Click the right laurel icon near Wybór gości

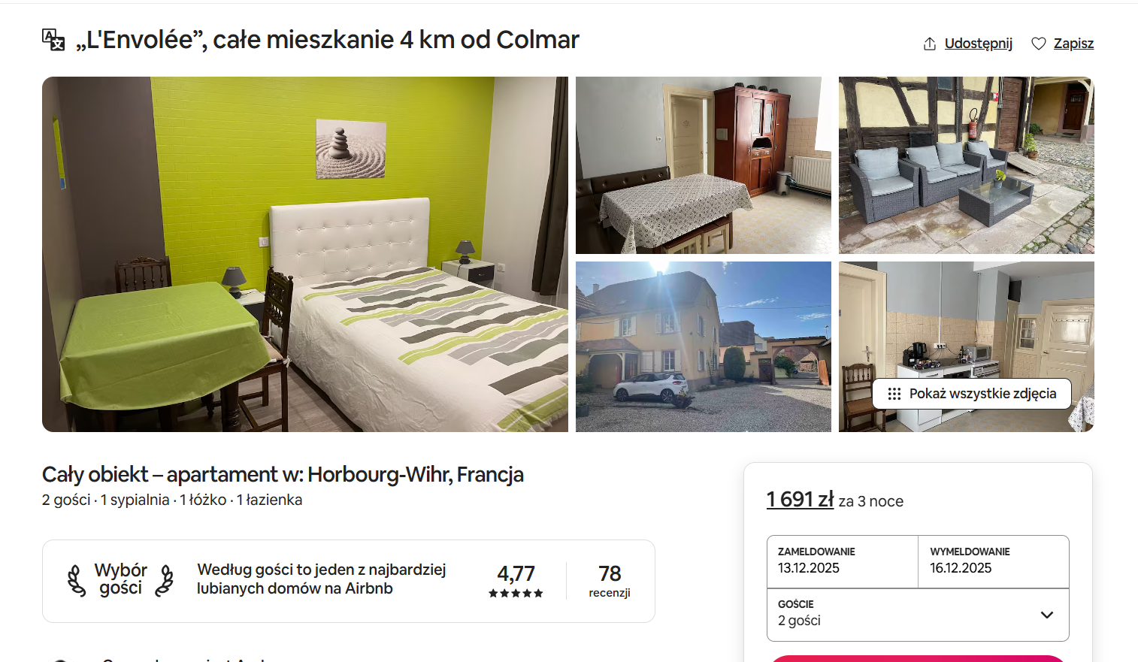click(x=165, y=581)
